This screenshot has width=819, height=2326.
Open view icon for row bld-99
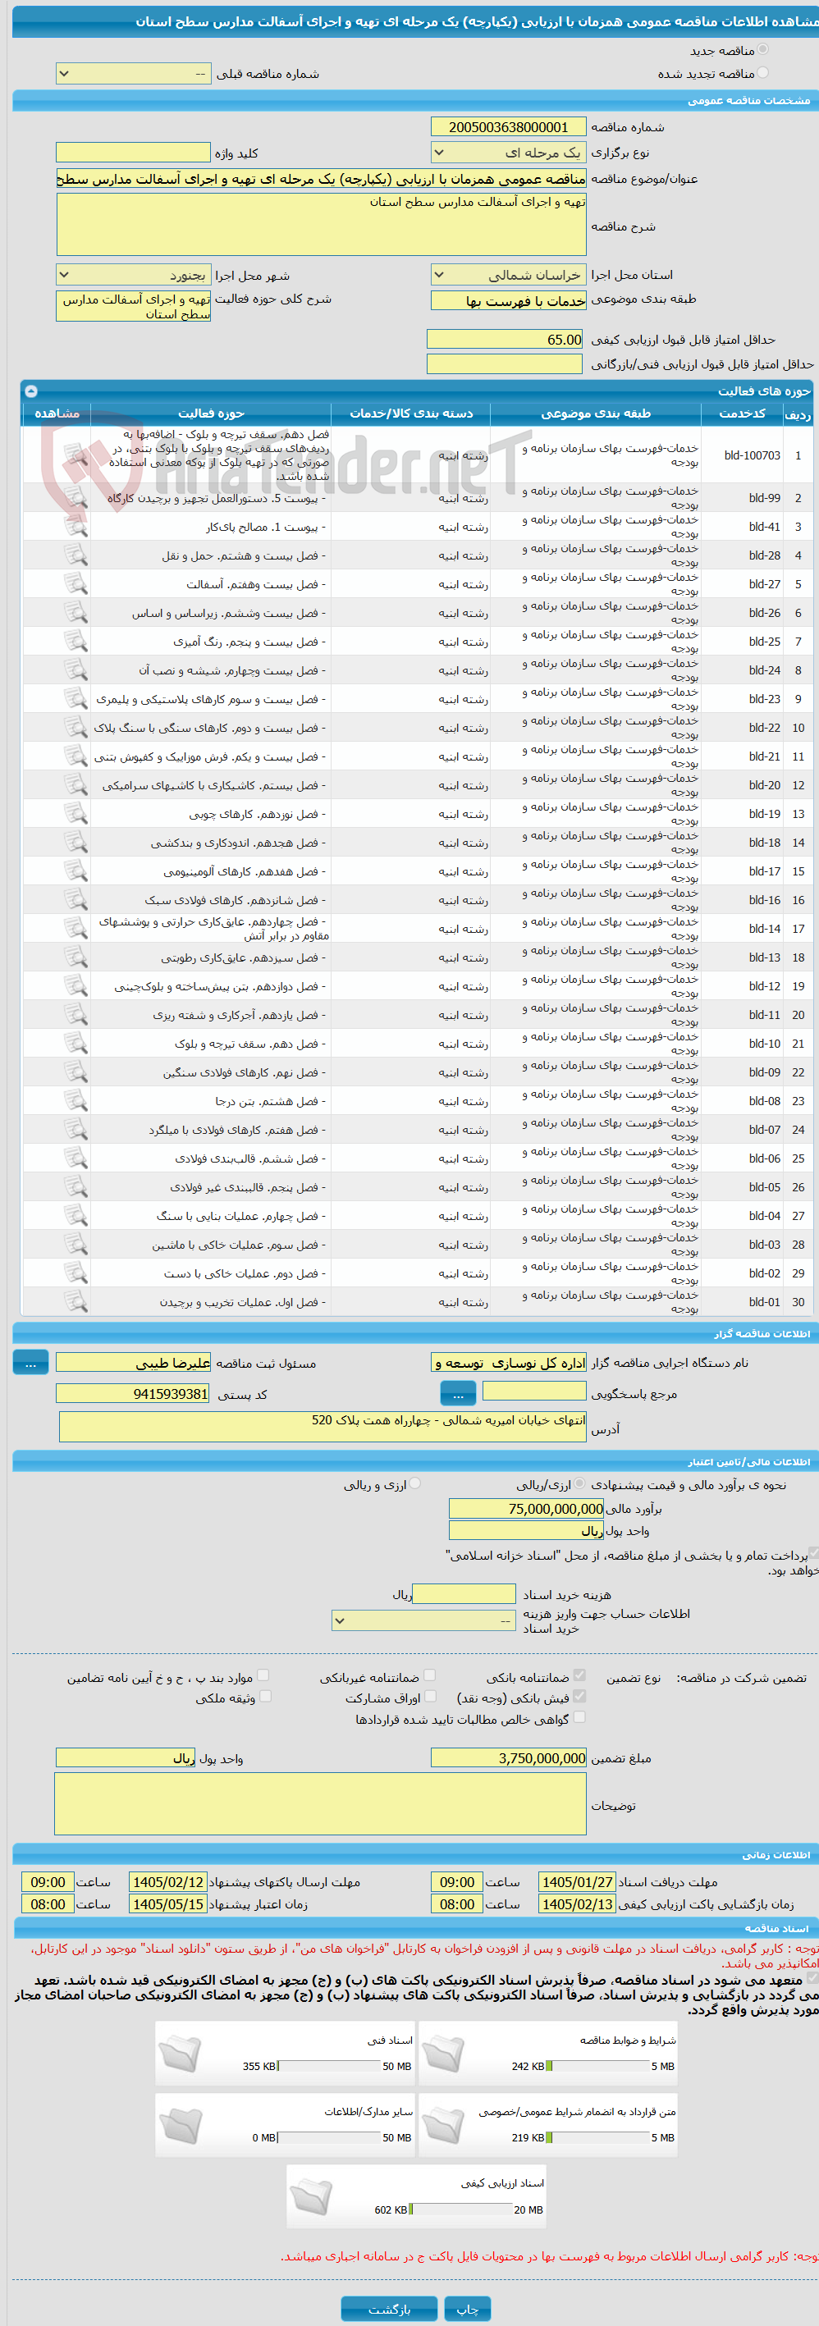coord(75,497)
